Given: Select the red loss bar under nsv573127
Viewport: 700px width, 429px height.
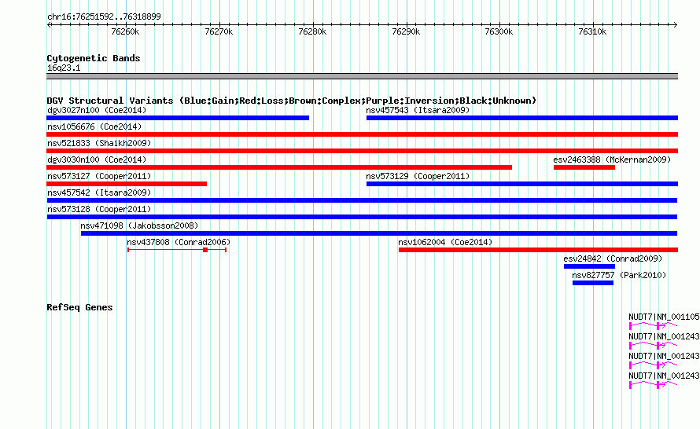Looking at the screenshot, I should (127, 184).
